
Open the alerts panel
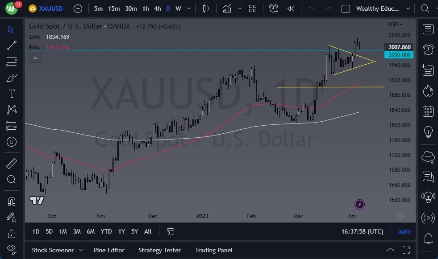(x=428, y=49)
